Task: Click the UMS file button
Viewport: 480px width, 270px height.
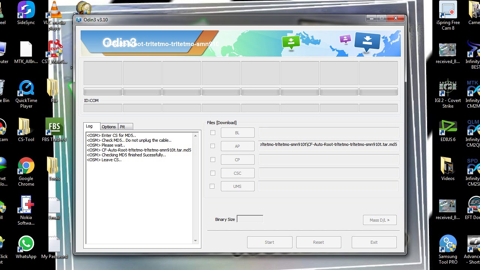Action: [237, 186]
